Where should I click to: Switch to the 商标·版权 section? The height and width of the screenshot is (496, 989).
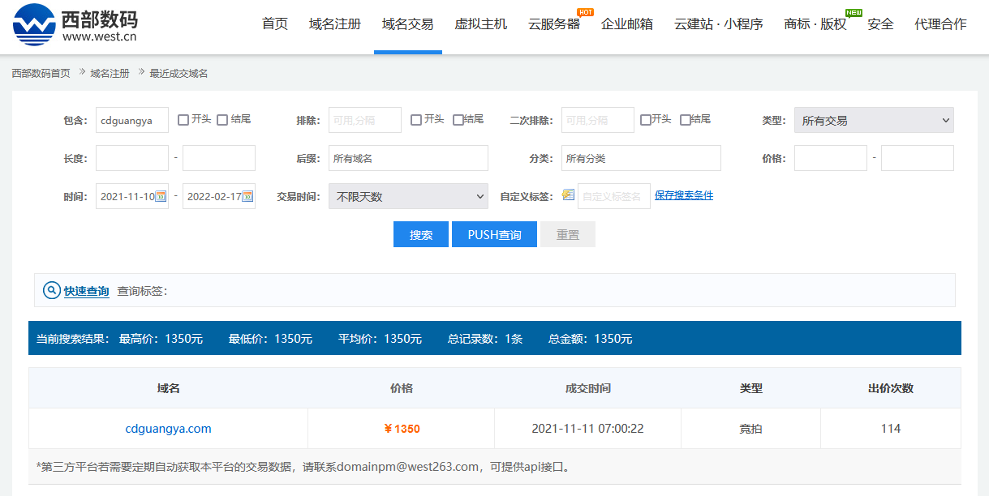click(815, 24)
